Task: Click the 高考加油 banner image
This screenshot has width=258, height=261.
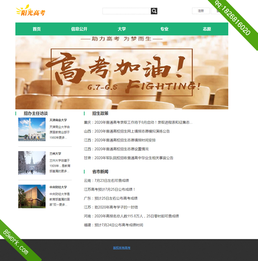Action: click(122, 72)
